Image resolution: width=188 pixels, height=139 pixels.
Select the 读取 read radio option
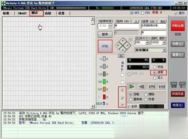155,73
